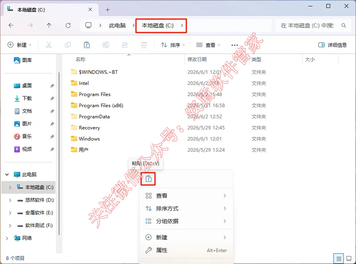Go forward with the right arrow

(x=30, y=25)
